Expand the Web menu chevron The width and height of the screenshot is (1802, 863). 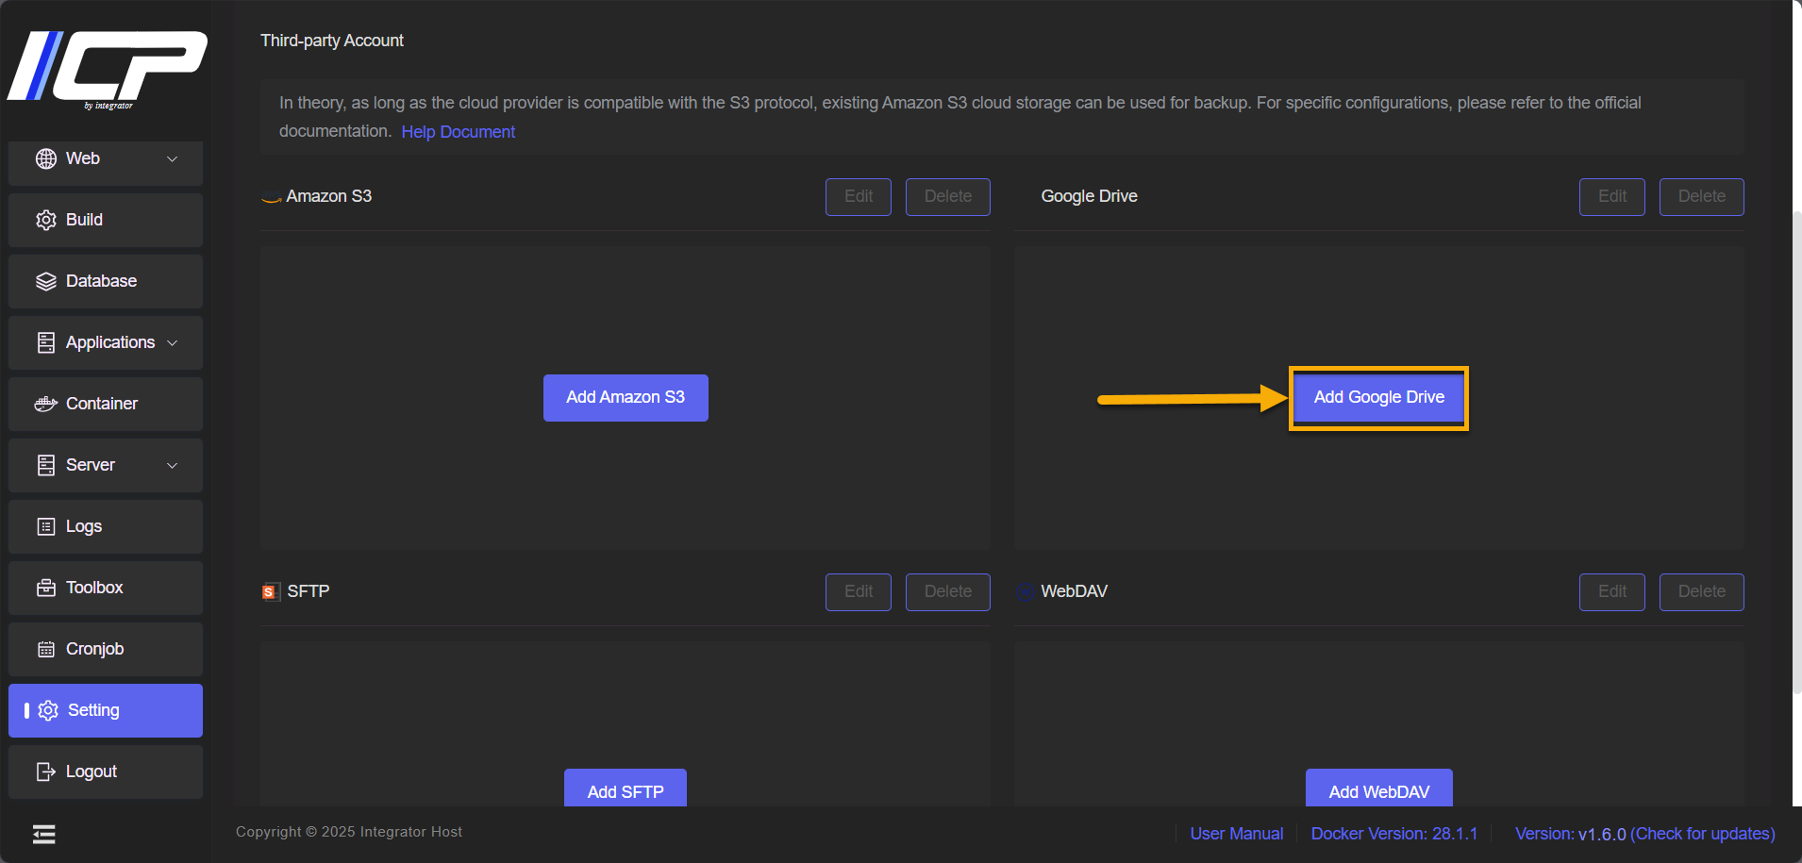pyautogui.click(x=173, y=158)
